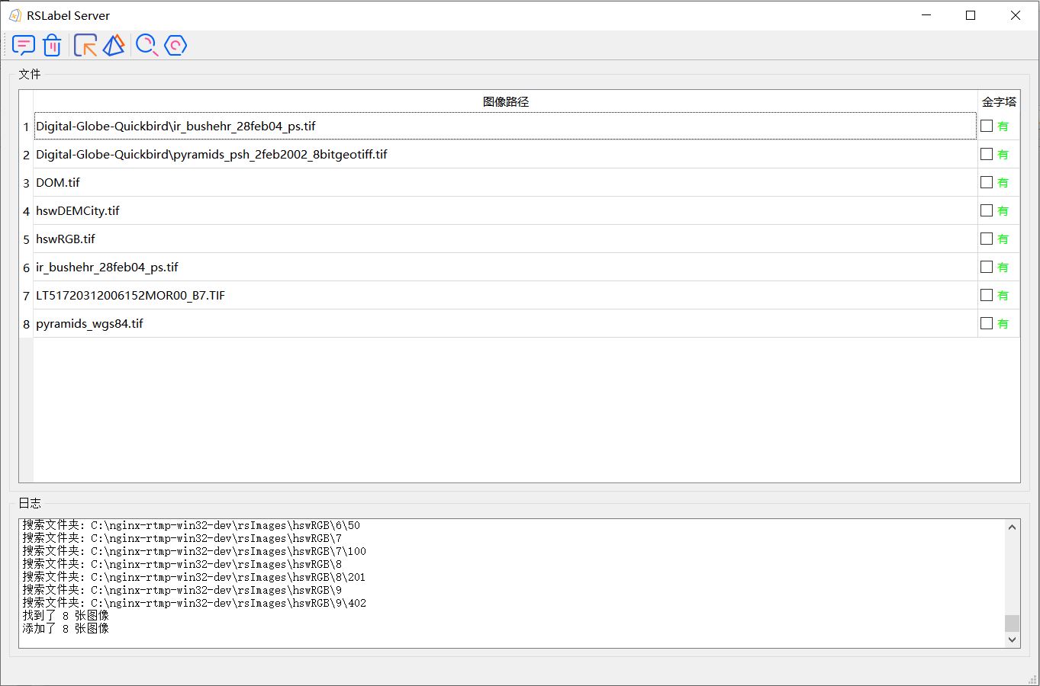The image size is (1040, 686).
Task: Click log line ending hswRGB\7\100
Action: (x=194, y=550)
